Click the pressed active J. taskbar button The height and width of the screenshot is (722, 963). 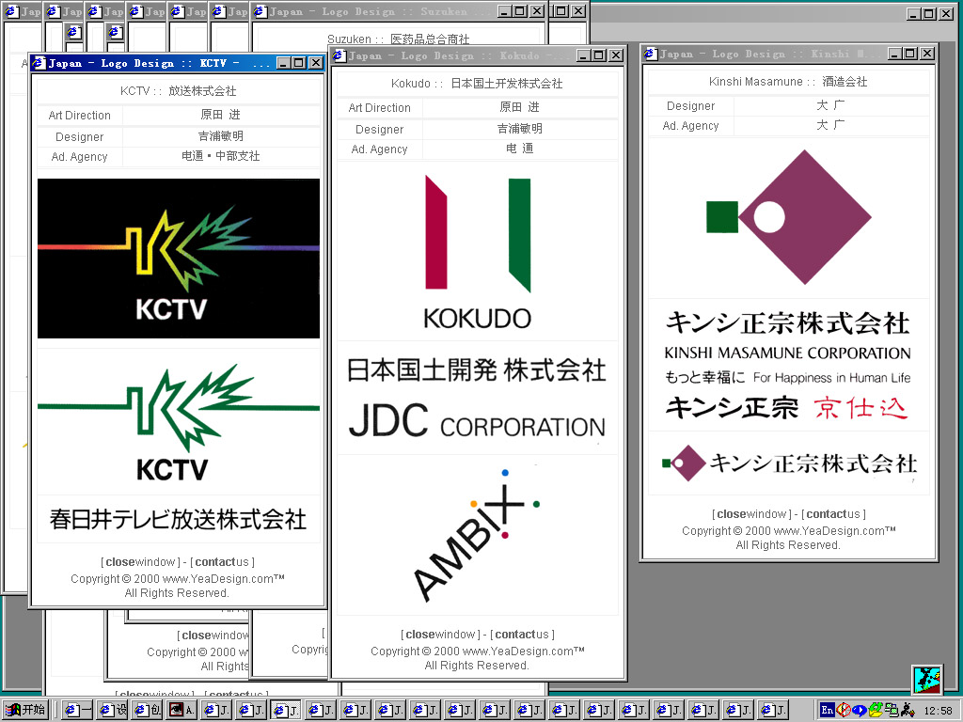coord(287,711)
